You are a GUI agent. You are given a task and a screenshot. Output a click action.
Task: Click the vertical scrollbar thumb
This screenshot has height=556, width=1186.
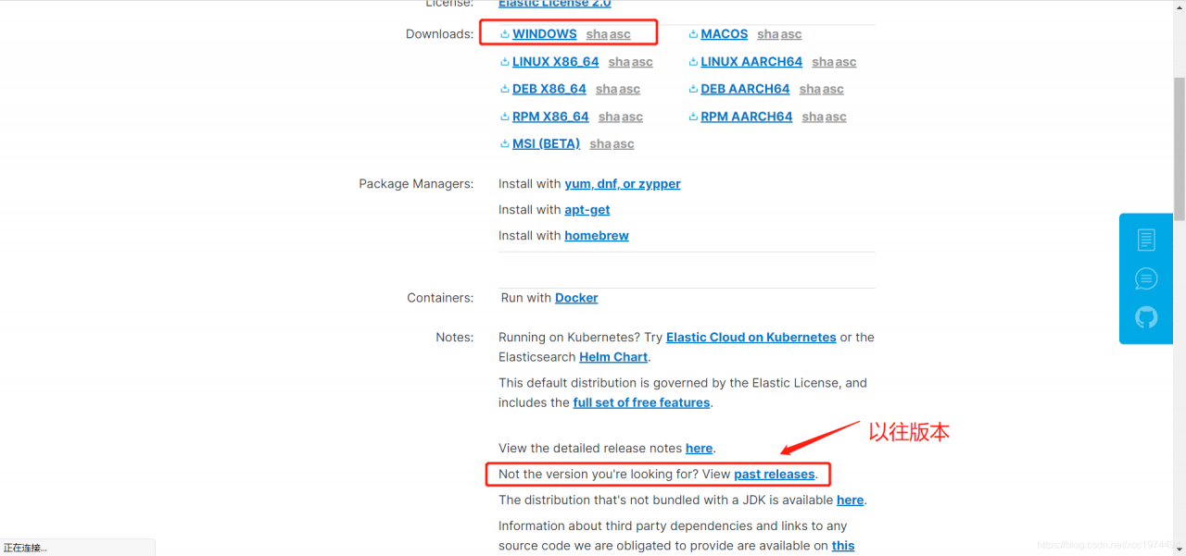click(1179, 148)
